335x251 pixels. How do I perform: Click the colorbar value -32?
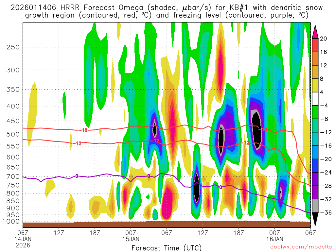click(x=326, y=199)
